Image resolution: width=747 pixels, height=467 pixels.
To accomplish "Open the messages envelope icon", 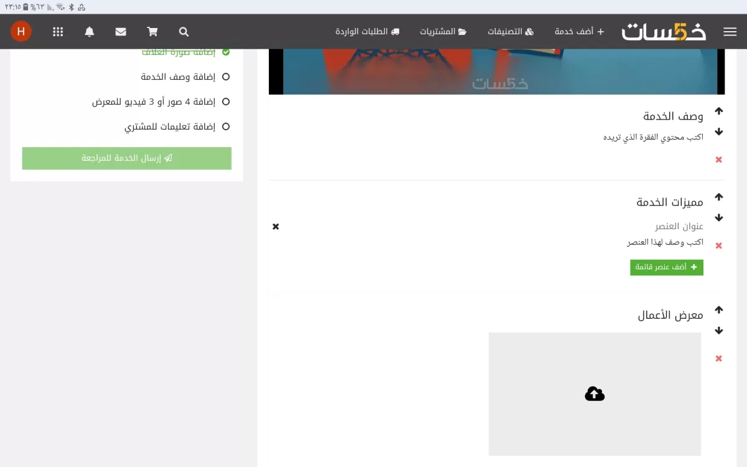I will tap(121, 32).
